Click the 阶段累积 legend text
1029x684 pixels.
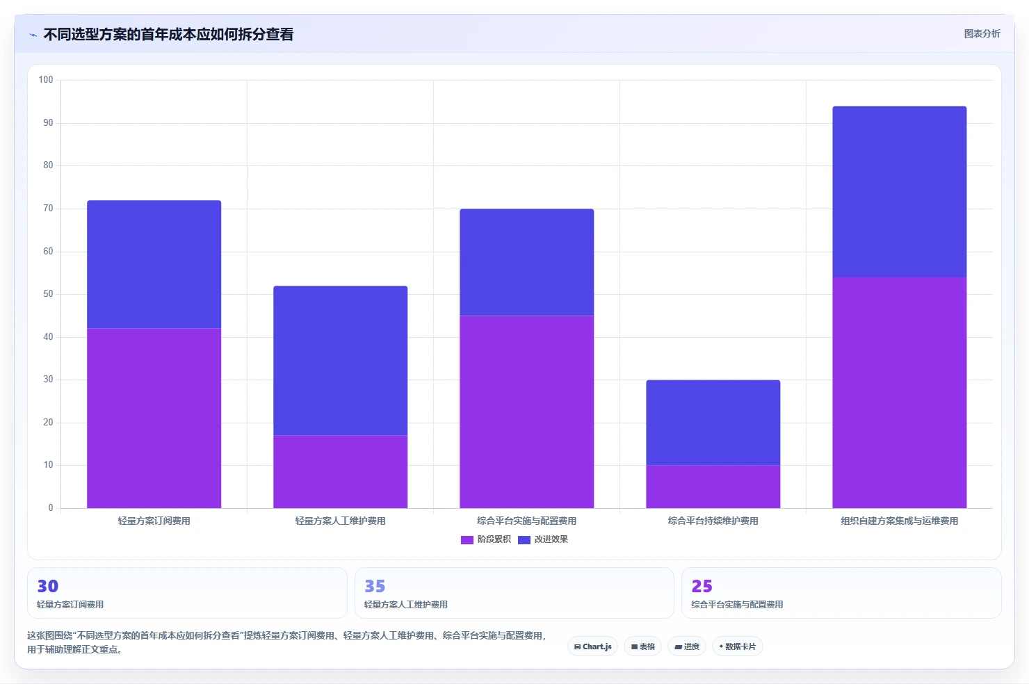click(x=494, y=539)
